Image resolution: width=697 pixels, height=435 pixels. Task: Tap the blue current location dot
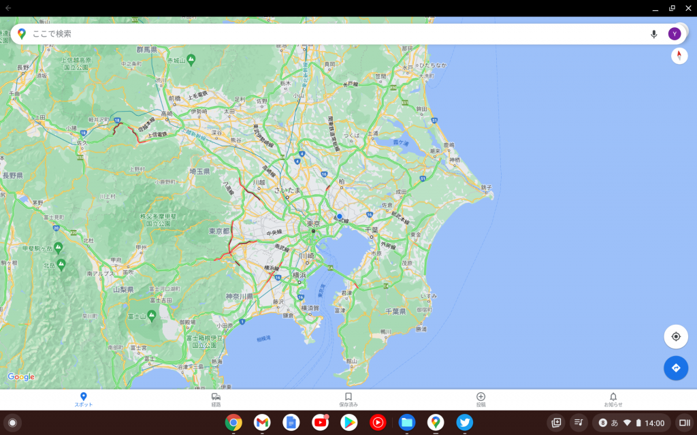340,216
